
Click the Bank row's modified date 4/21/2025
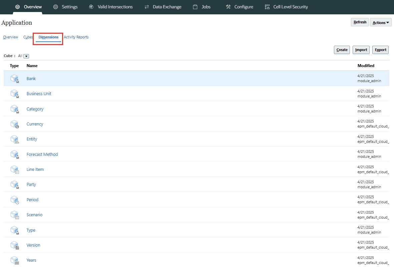coord(366,76)
